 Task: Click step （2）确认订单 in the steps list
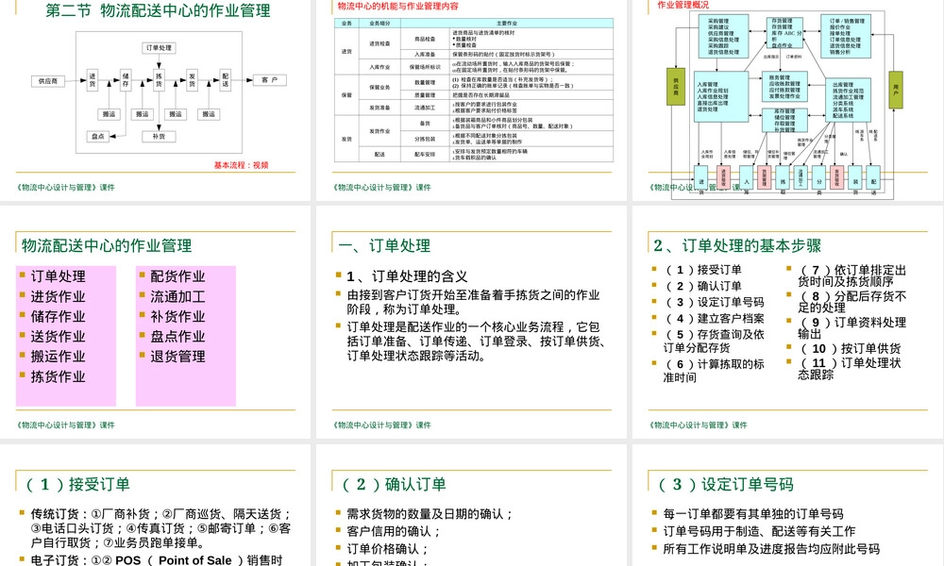tap(702, 287)
